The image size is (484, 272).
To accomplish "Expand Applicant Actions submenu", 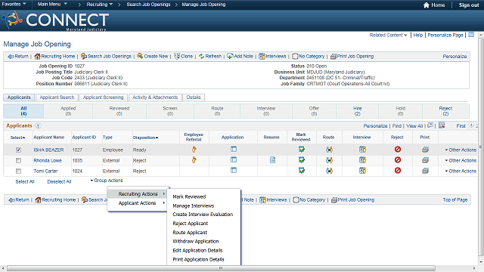I will (138, 203).
